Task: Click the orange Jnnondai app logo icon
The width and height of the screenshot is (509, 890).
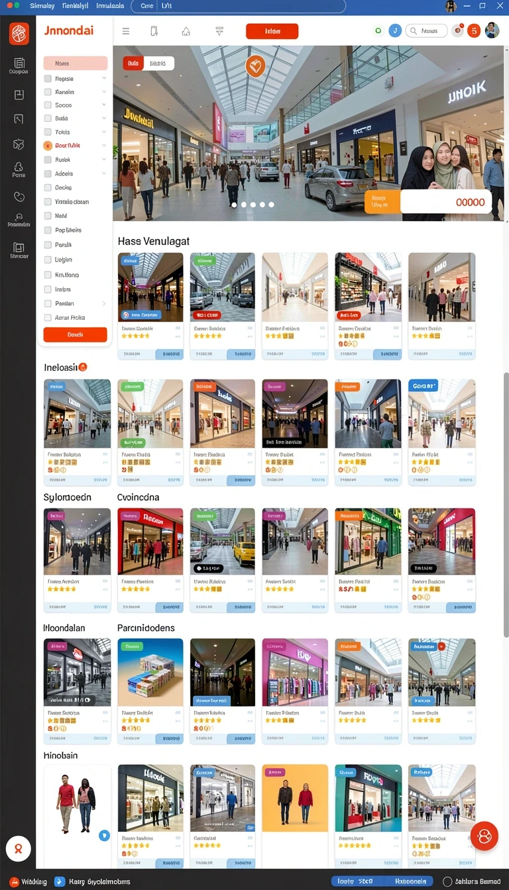Action: point(19,32)
